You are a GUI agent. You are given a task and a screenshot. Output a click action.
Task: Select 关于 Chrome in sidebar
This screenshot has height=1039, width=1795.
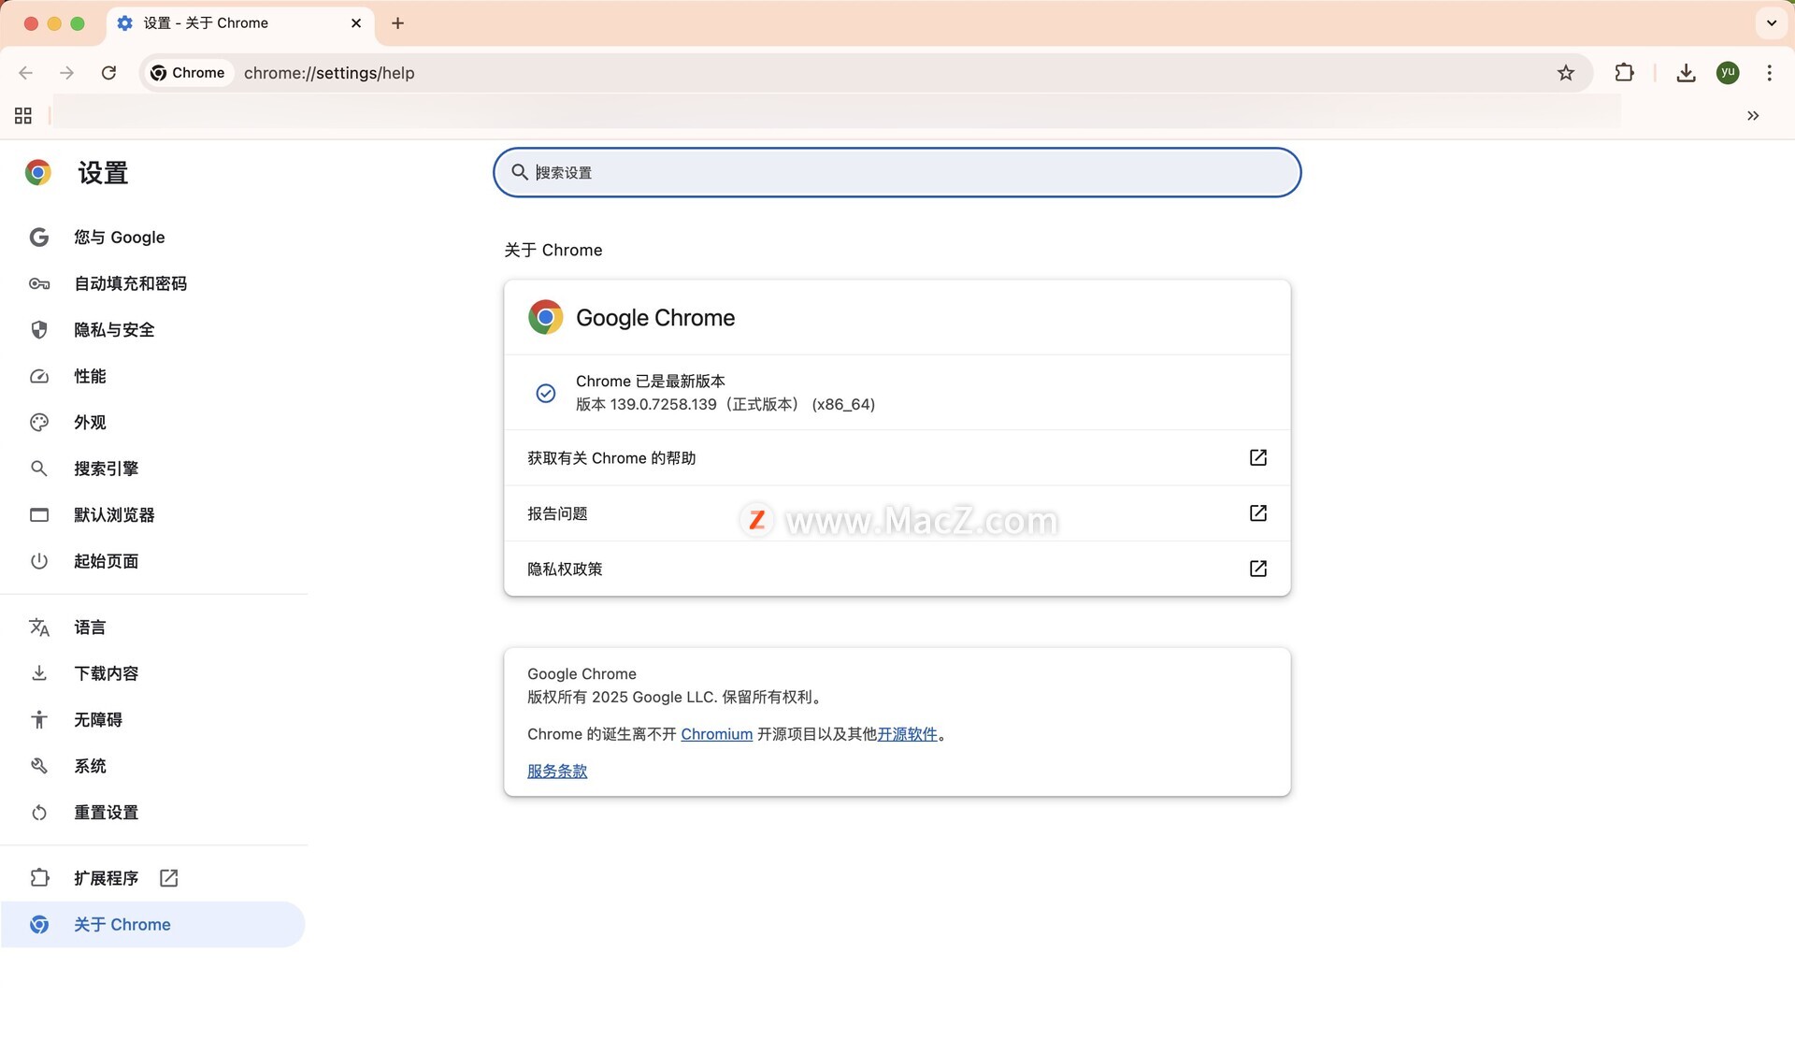[153, 925]
